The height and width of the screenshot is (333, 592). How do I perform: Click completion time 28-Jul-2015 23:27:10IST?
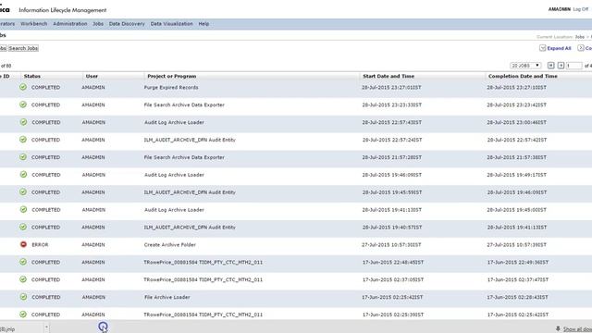516,87
